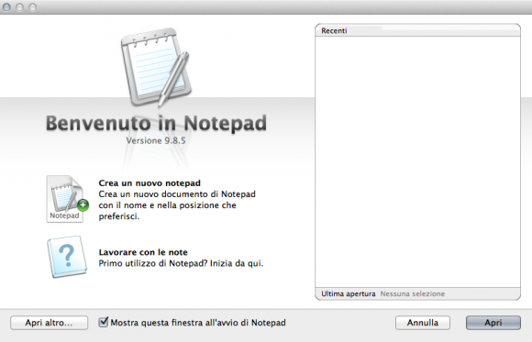
Task: Click the 'Benvenuto in Notepad' title
Action: [x=156, y=123]
